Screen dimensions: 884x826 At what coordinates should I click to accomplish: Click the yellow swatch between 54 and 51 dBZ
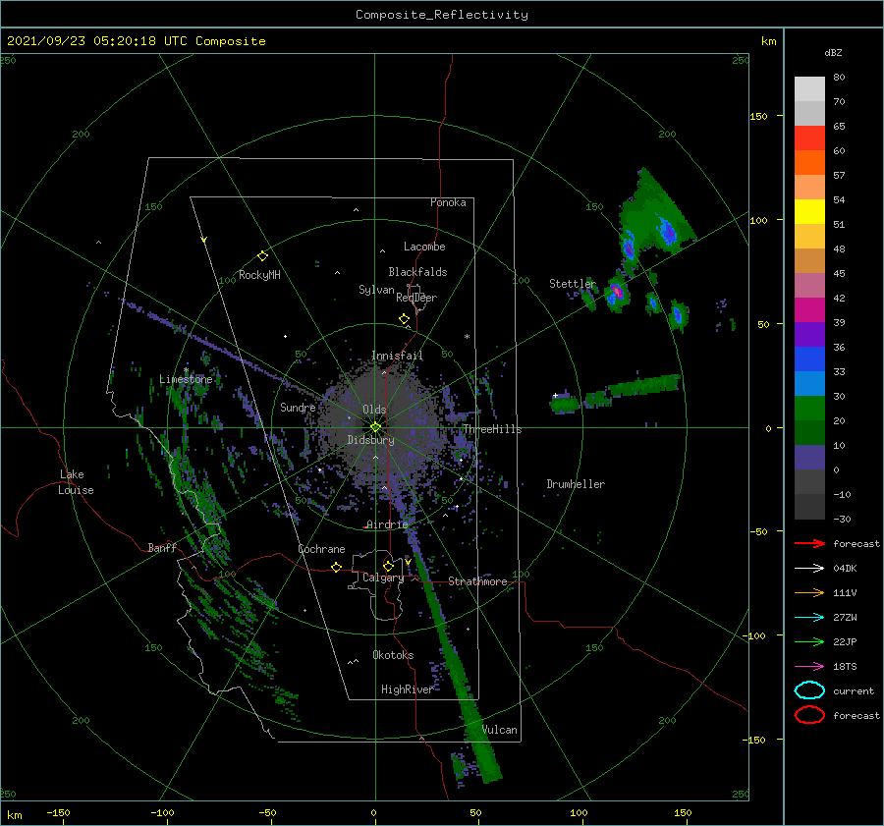click(x=809, y=212)
